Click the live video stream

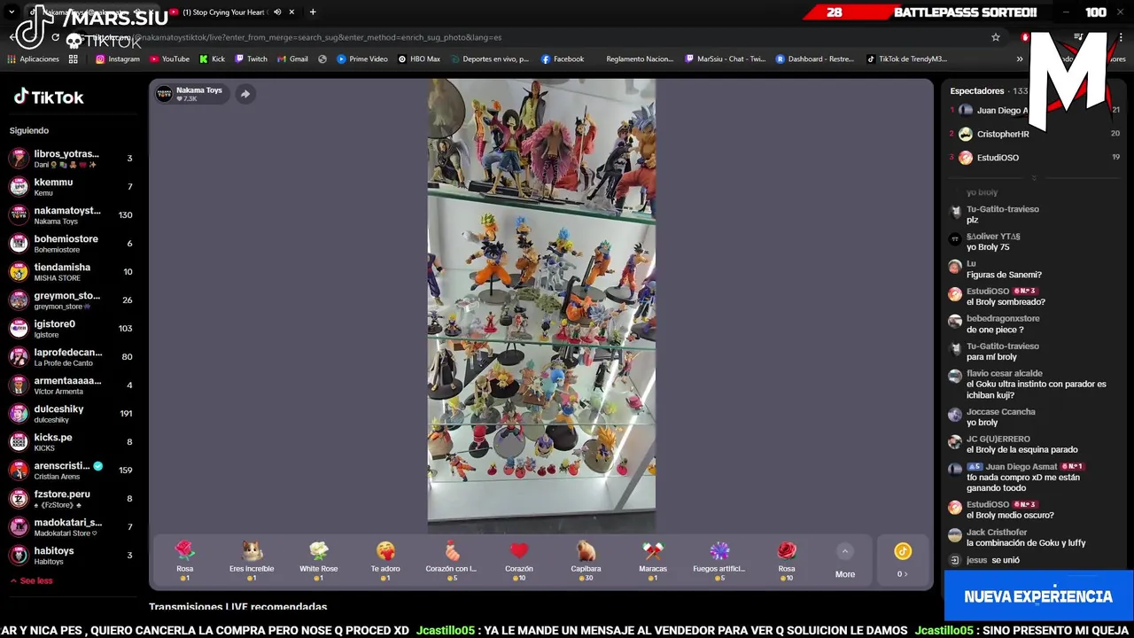541,306
